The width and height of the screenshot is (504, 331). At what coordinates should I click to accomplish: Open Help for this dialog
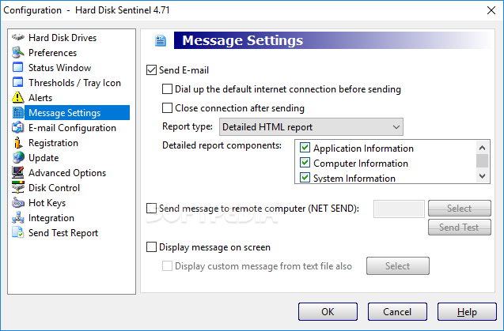coord(467,312)
